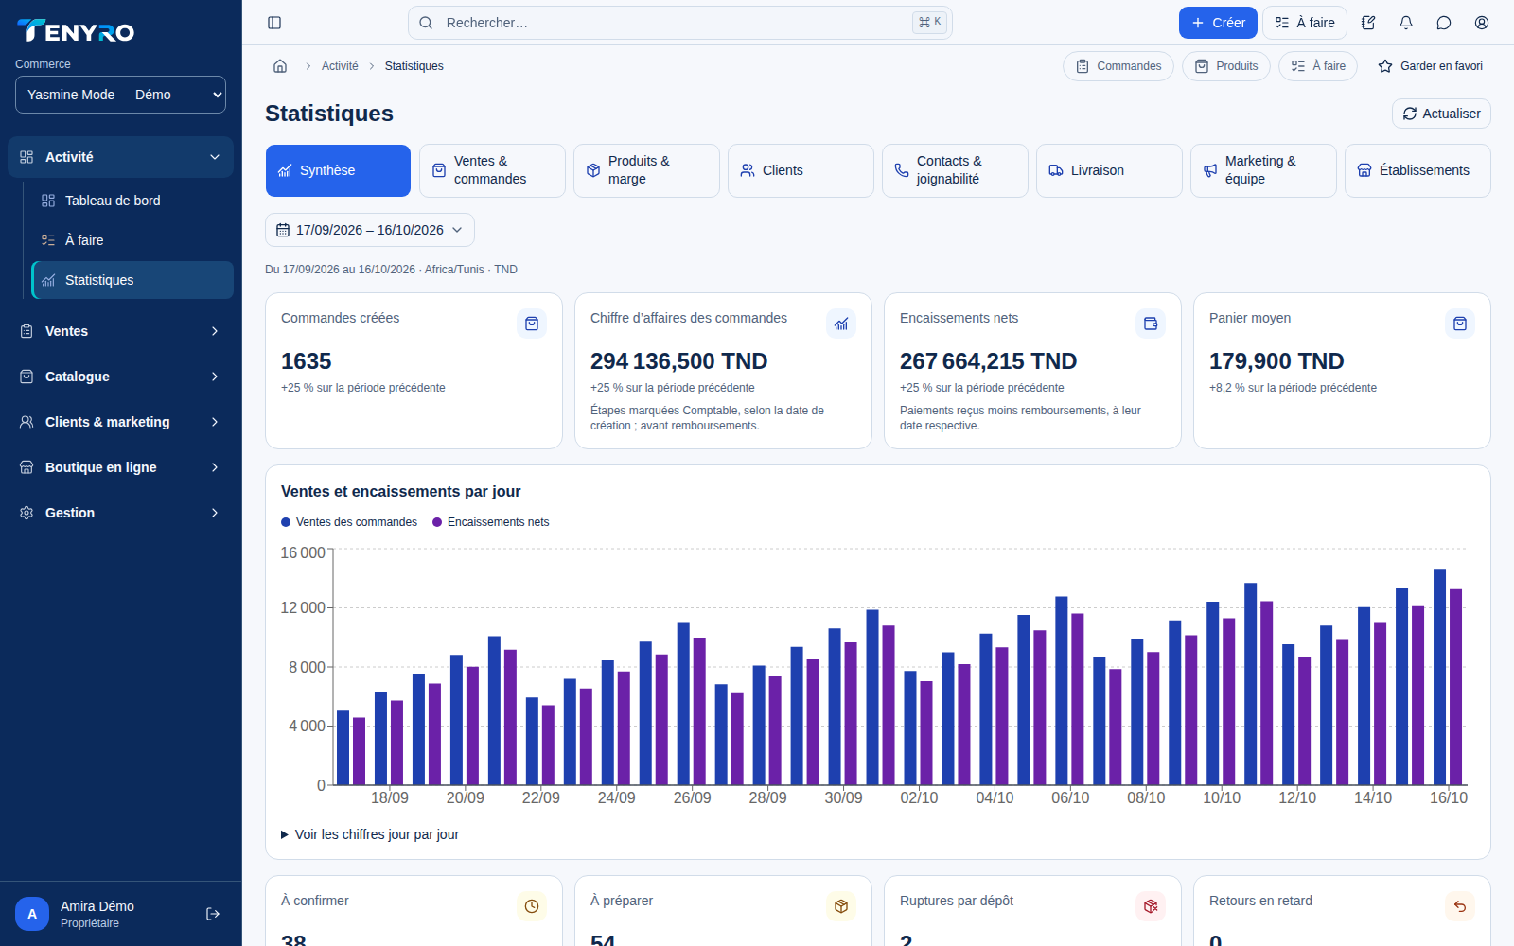Viewport: 1514px width, 946px height.
Task: Toggle the sidebar panel icon
Action: click(x=274, y=23)
